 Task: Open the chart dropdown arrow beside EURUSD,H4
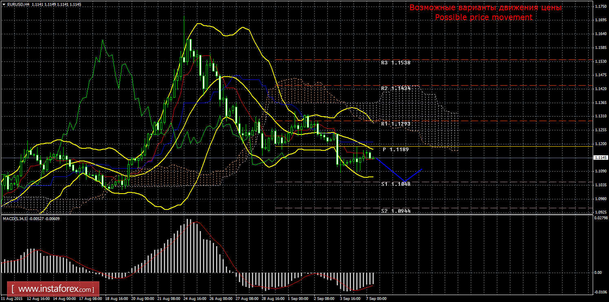[x=4, y=4]
